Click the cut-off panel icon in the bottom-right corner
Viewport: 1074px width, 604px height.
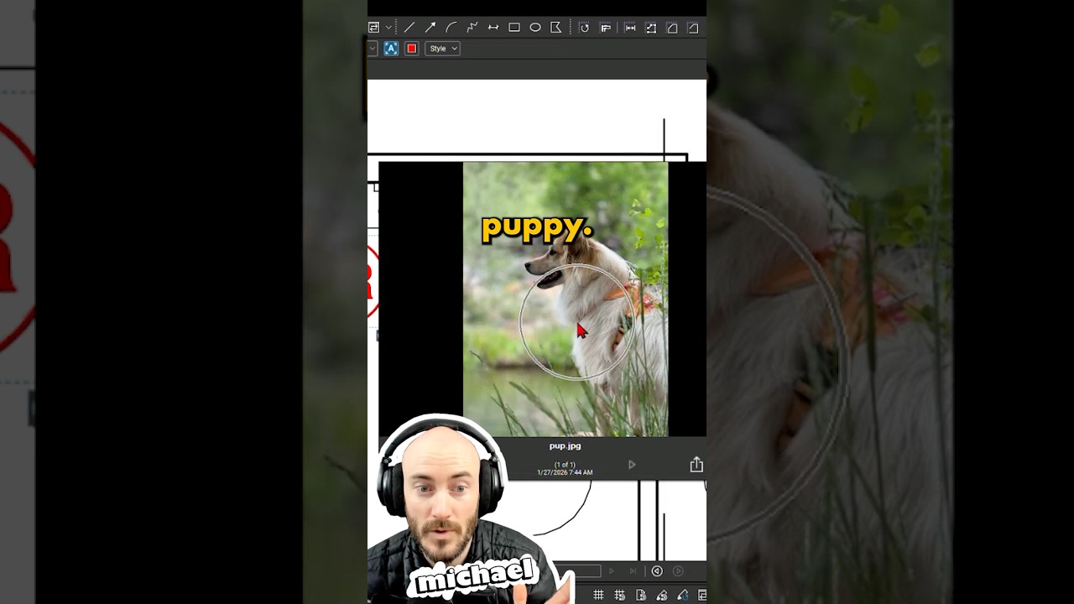click(x=701, y=596)
